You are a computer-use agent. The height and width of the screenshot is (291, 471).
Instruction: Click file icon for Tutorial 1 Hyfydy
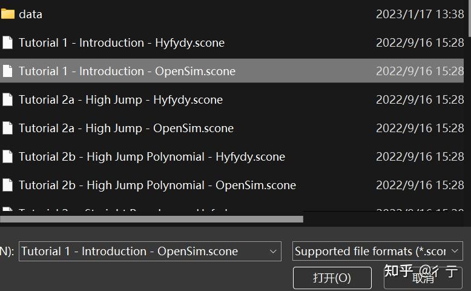[7, 42]
